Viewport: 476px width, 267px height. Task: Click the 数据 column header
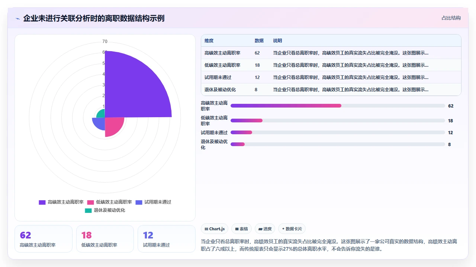(259, 41)
